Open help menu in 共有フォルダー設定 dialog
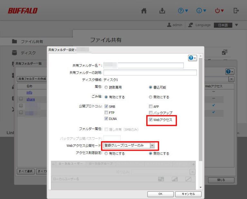The image size is (247, 199). coord(192,58)
